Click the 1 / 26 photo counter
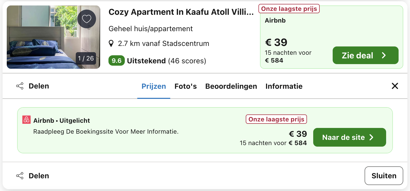The height and width of the screenshot is (191, 410). click(x=86, y=58)
